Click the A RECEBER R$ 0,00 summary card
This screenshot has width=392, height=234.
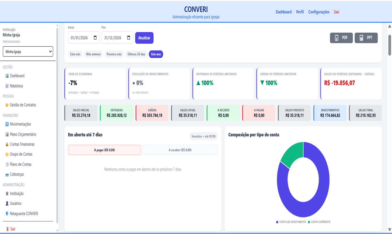pos(223,113)
